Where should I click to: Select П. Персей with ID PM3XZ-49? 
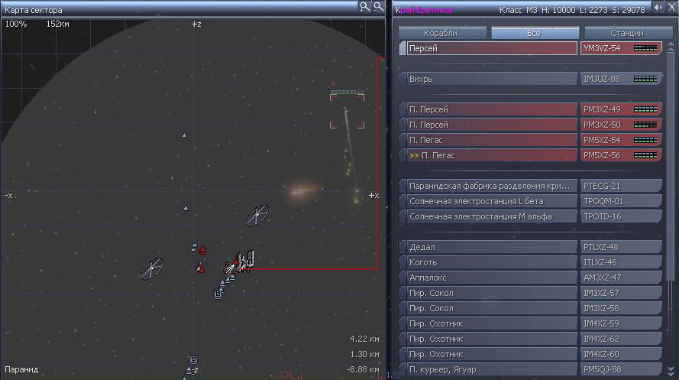[x=492, y=109]
